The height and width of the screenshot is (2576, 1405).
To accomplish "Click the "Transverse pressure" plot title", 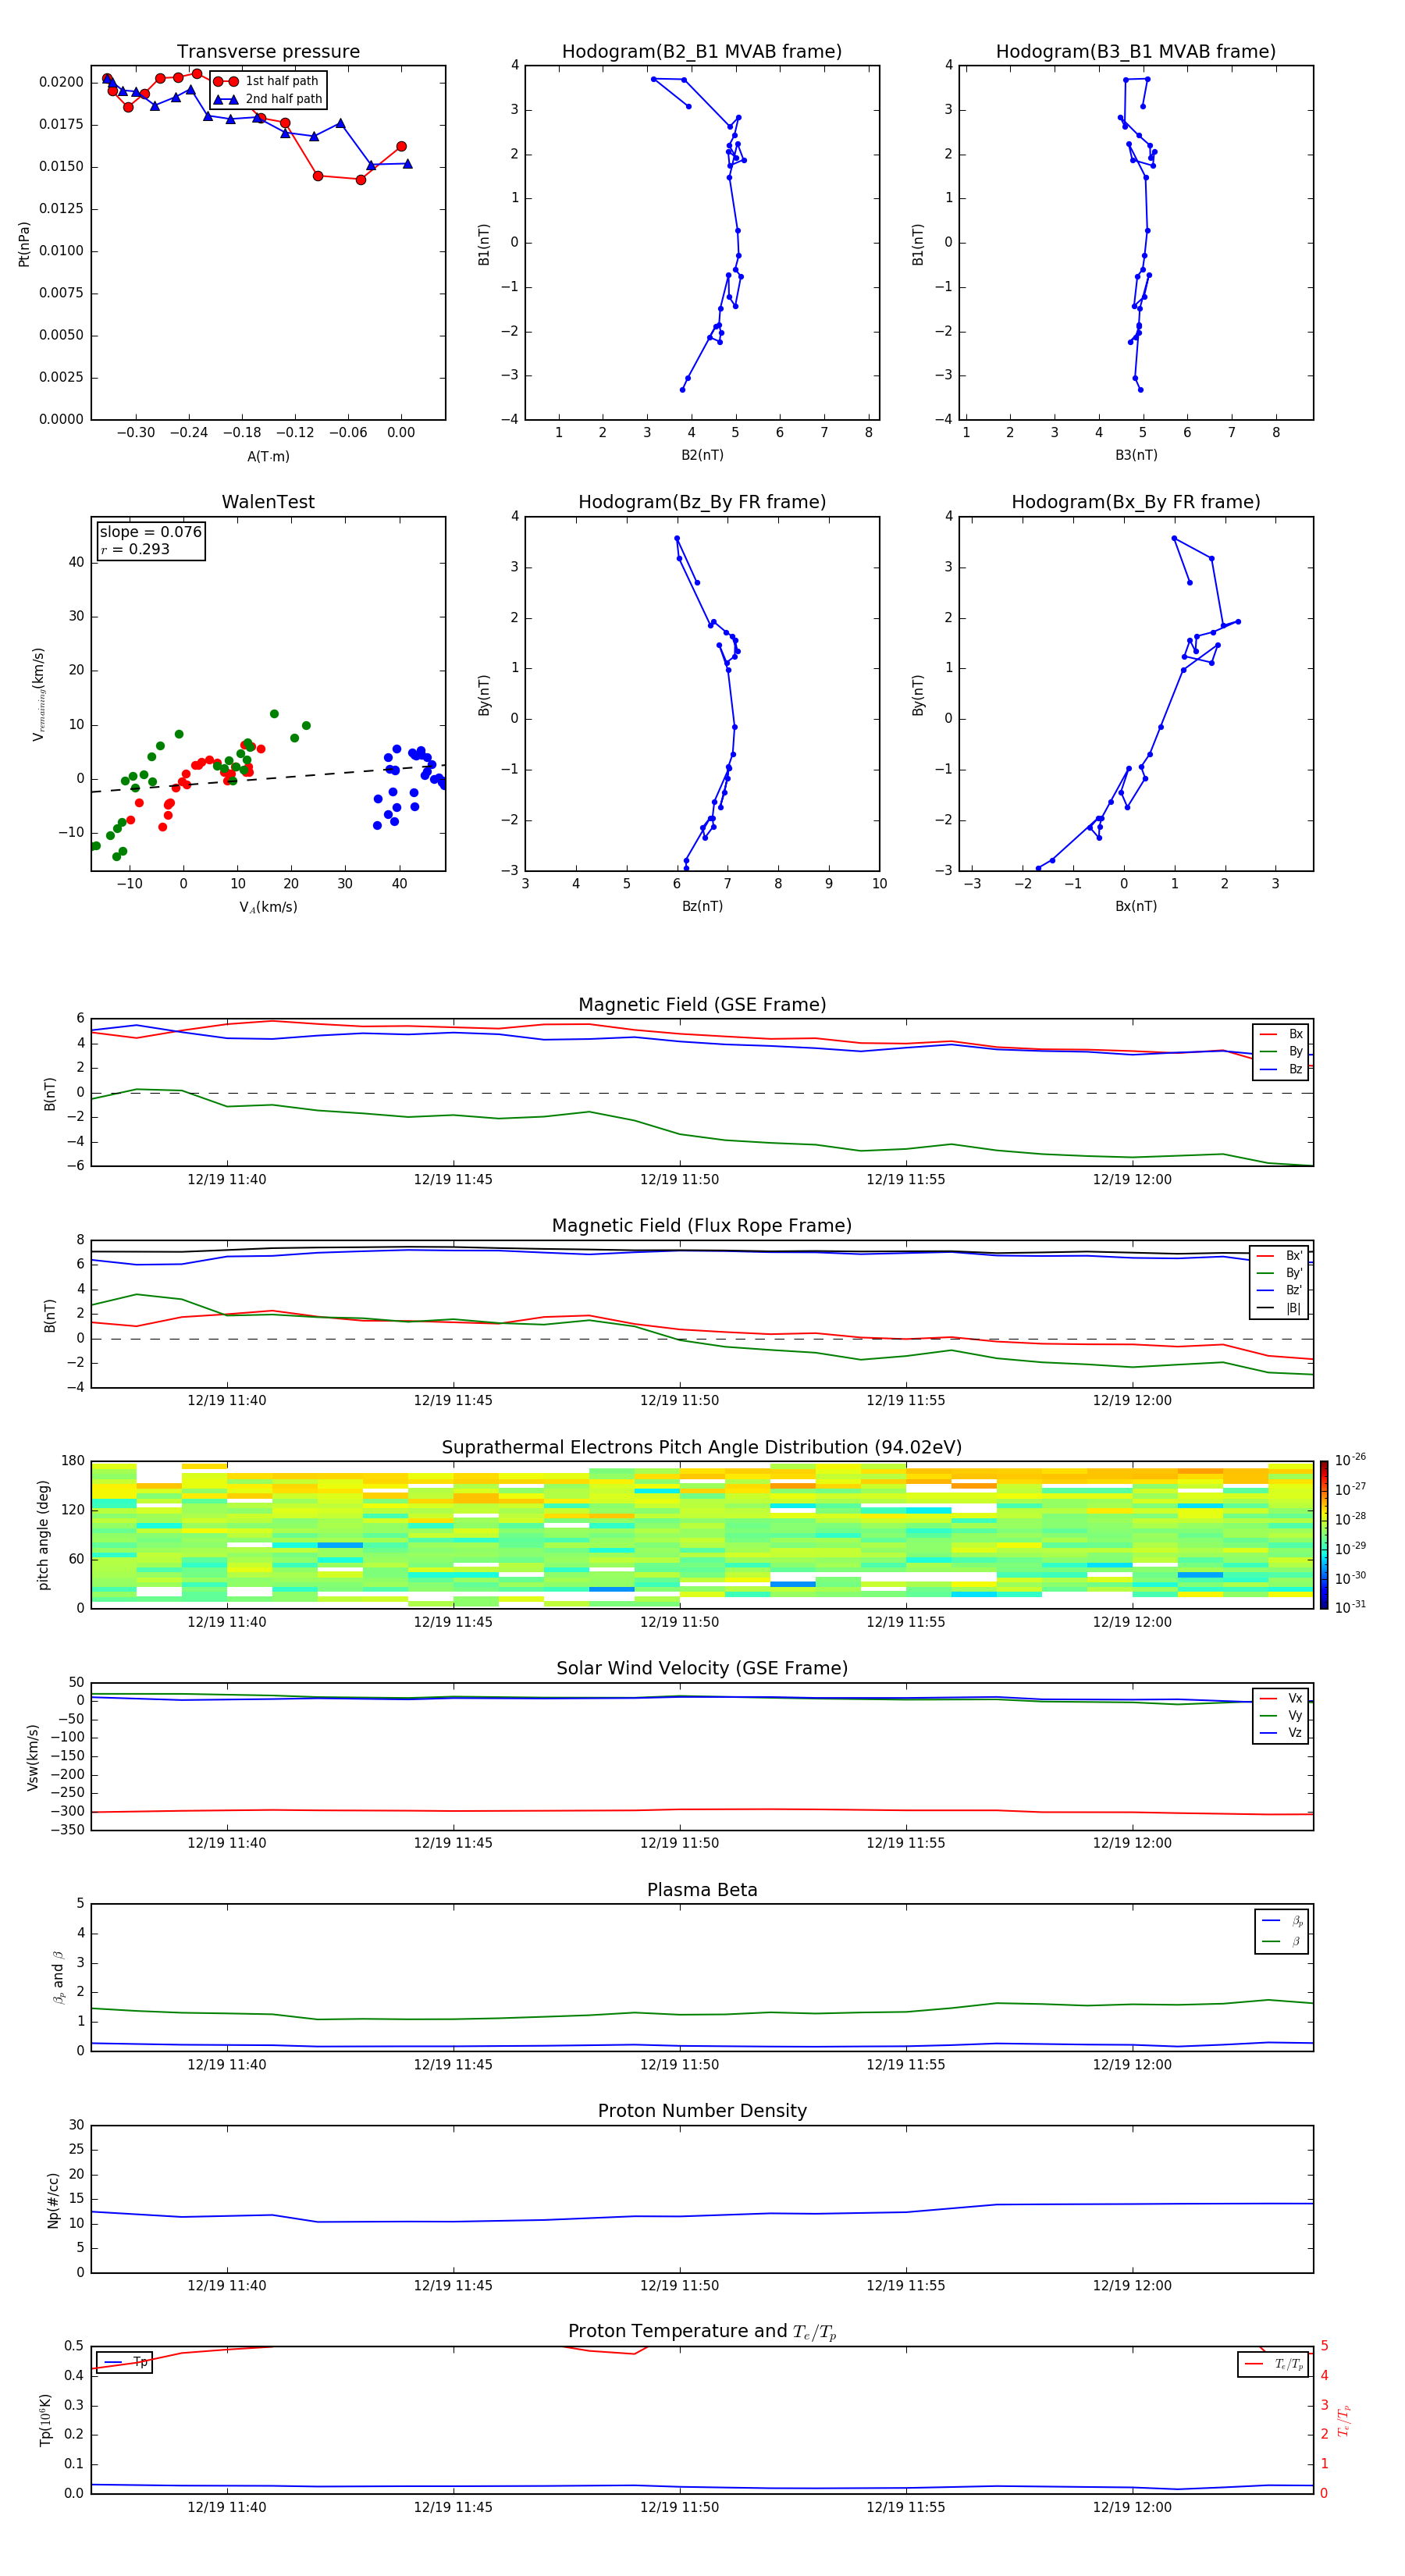I will pos(268,51).
